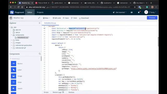Image resolution: width=167 pixels, height=94 pixels.
Task: Open the giphy.gif URL link in code
Action: click(93, 69)
